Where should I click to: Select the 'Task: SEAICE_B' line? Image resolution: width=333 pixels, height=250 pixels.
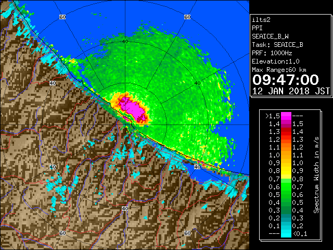(277, 45)
